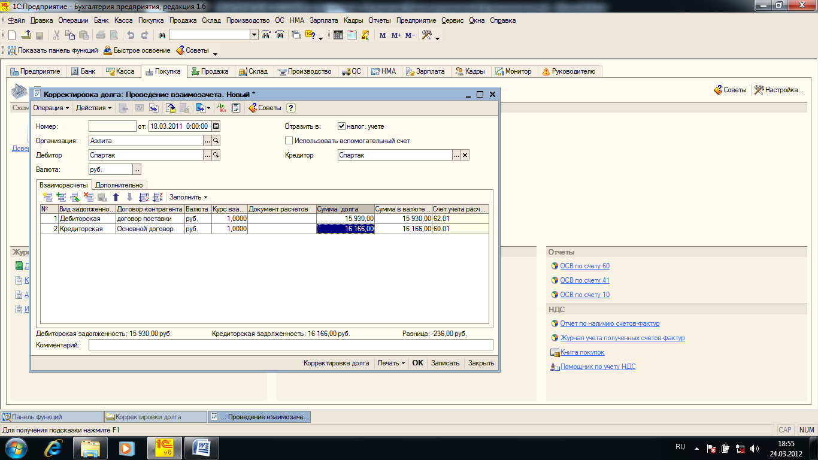This screenshot has width=818, height=460.
Task: Click the Undo arrow icon
Action: click(131, 35)
